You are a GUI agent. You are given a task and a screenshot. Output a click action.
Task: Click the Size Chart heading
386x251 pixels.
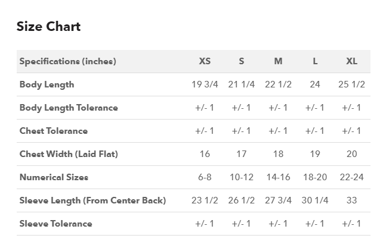point(48,27)
